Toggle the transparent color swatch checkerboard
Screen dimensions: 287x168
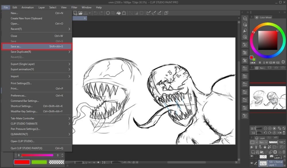click(x=56, y=162)
